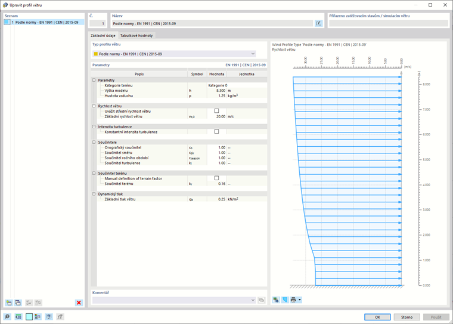This screenshot has height=324, width=453.
Task: Click the basic wind pressure value 0.25
Action: (216, 199)
